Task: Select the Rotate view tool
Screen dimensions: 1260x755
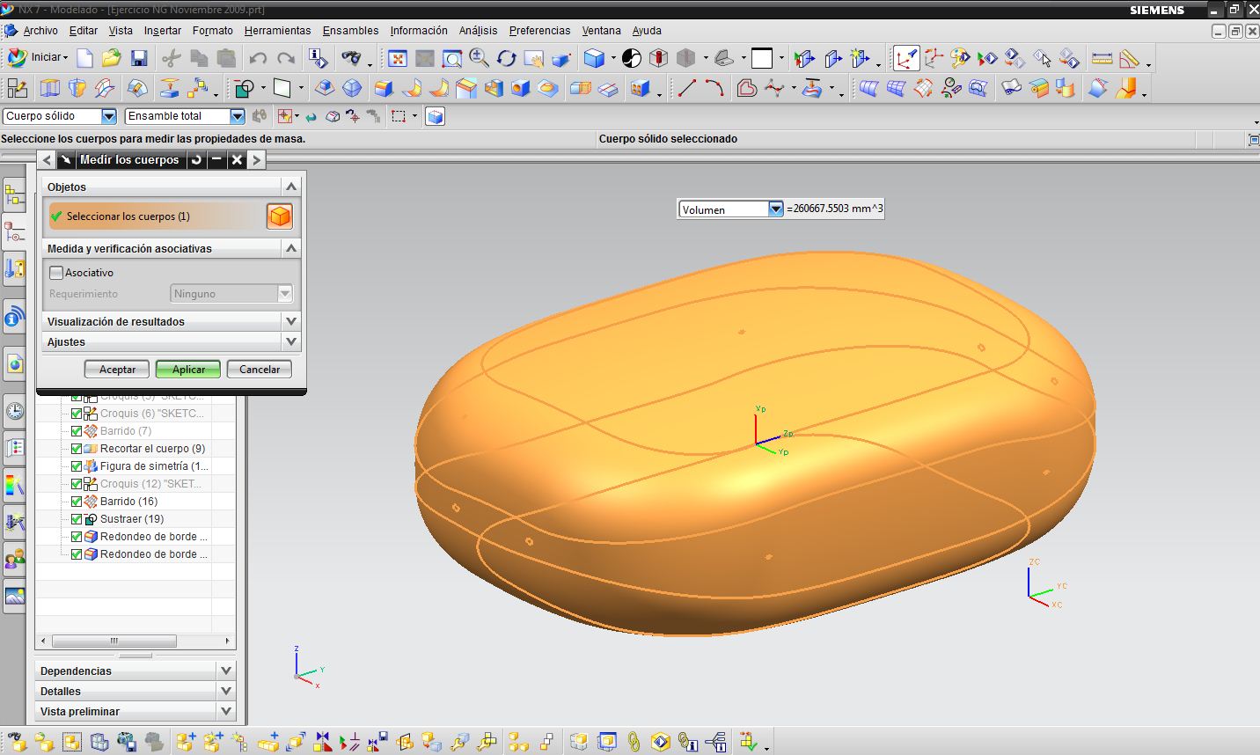Action: [x=506, y=58]
